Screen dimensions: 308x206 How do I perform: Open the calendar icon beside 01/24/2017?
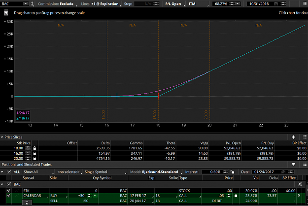click(283, 172)
